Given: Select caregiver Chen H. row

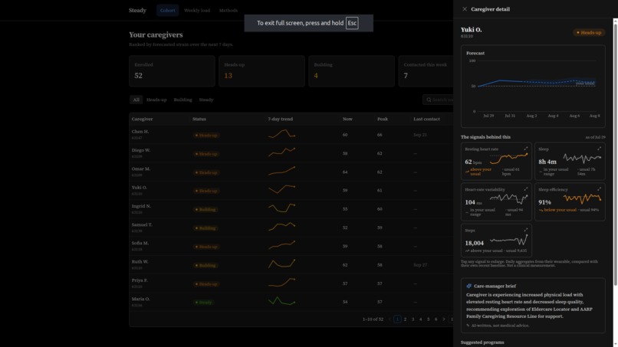Looking at the screenshot, I should (x=291, y=135).
